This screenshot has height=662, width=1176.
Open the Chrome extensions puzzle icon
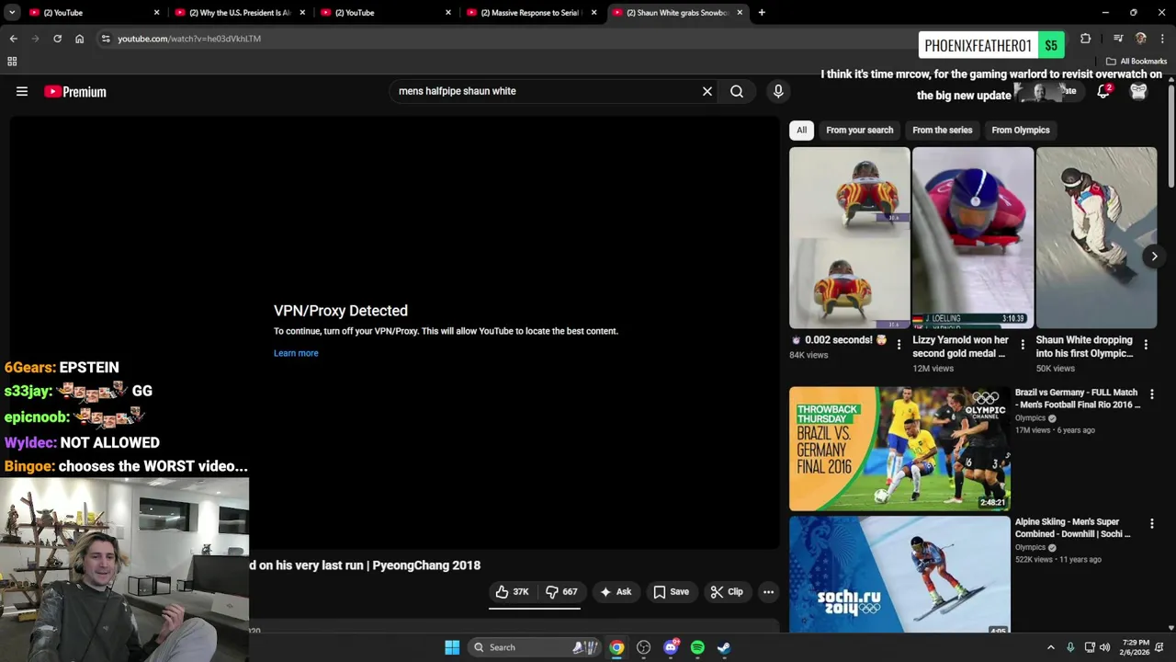tap(1085, 39)
